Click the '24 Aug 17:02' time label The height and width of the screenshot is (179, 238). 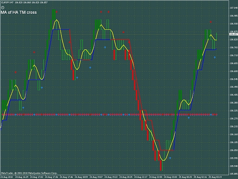(37, 177)
